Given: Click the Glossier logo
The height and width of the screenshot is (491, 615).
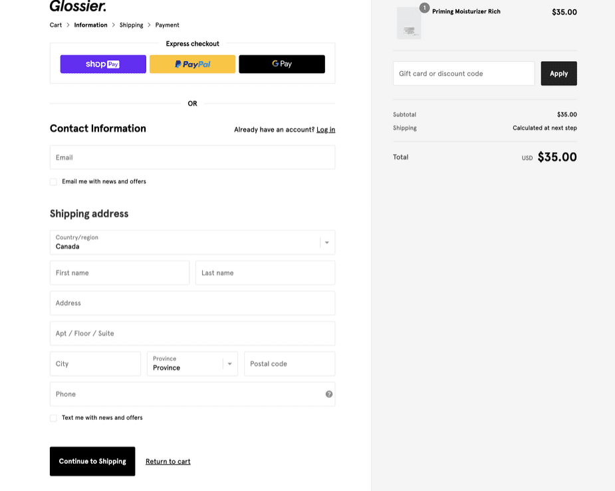Looking at the screenshot, I should [78, 7].
